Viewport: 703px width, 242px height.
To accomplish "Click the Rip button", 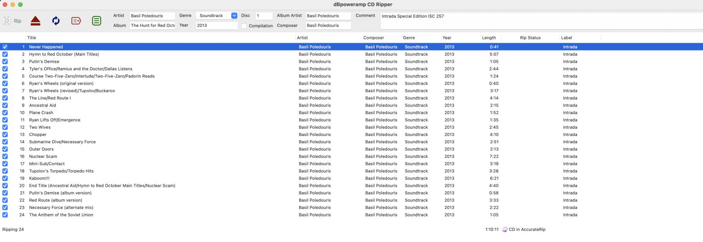I will click(12, 21).
